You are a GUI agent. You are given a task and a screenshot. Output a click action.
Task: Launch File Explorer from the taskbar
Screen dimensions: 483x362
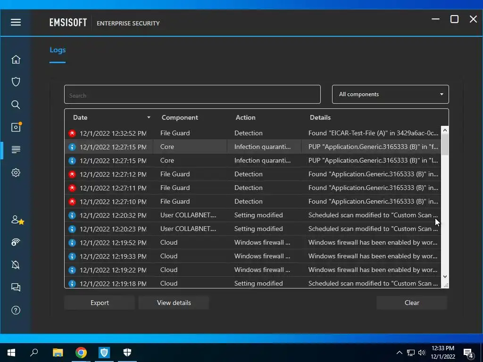coord(58,353)
